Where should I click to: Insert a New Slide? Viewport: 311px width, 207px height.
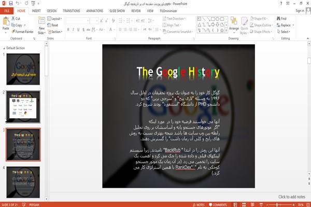click(41, 25)
